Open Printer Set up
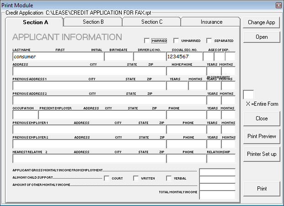The width and height of the screenshot is (284, 206). pos(262,154)
